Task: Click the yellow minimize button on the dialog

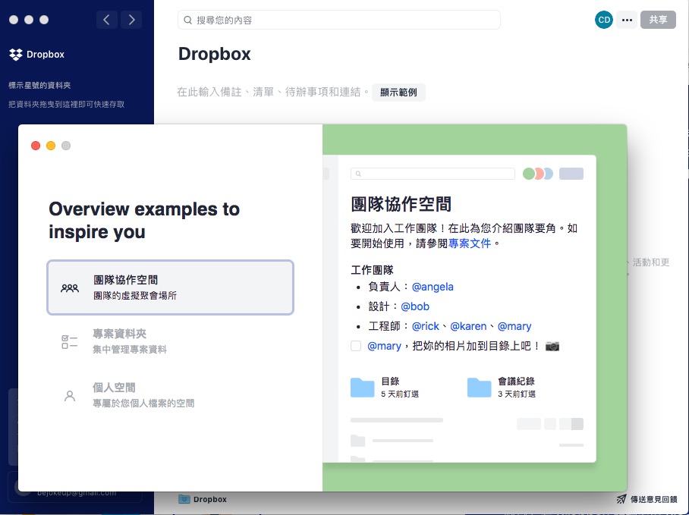Action: pyautogui.click(x=51, y=146)
